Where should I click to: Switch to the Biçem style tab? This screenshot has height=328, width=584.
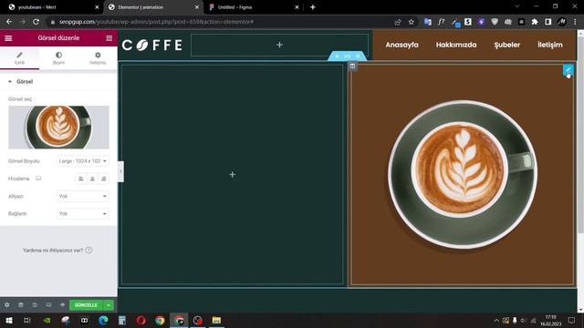point(58,58)
